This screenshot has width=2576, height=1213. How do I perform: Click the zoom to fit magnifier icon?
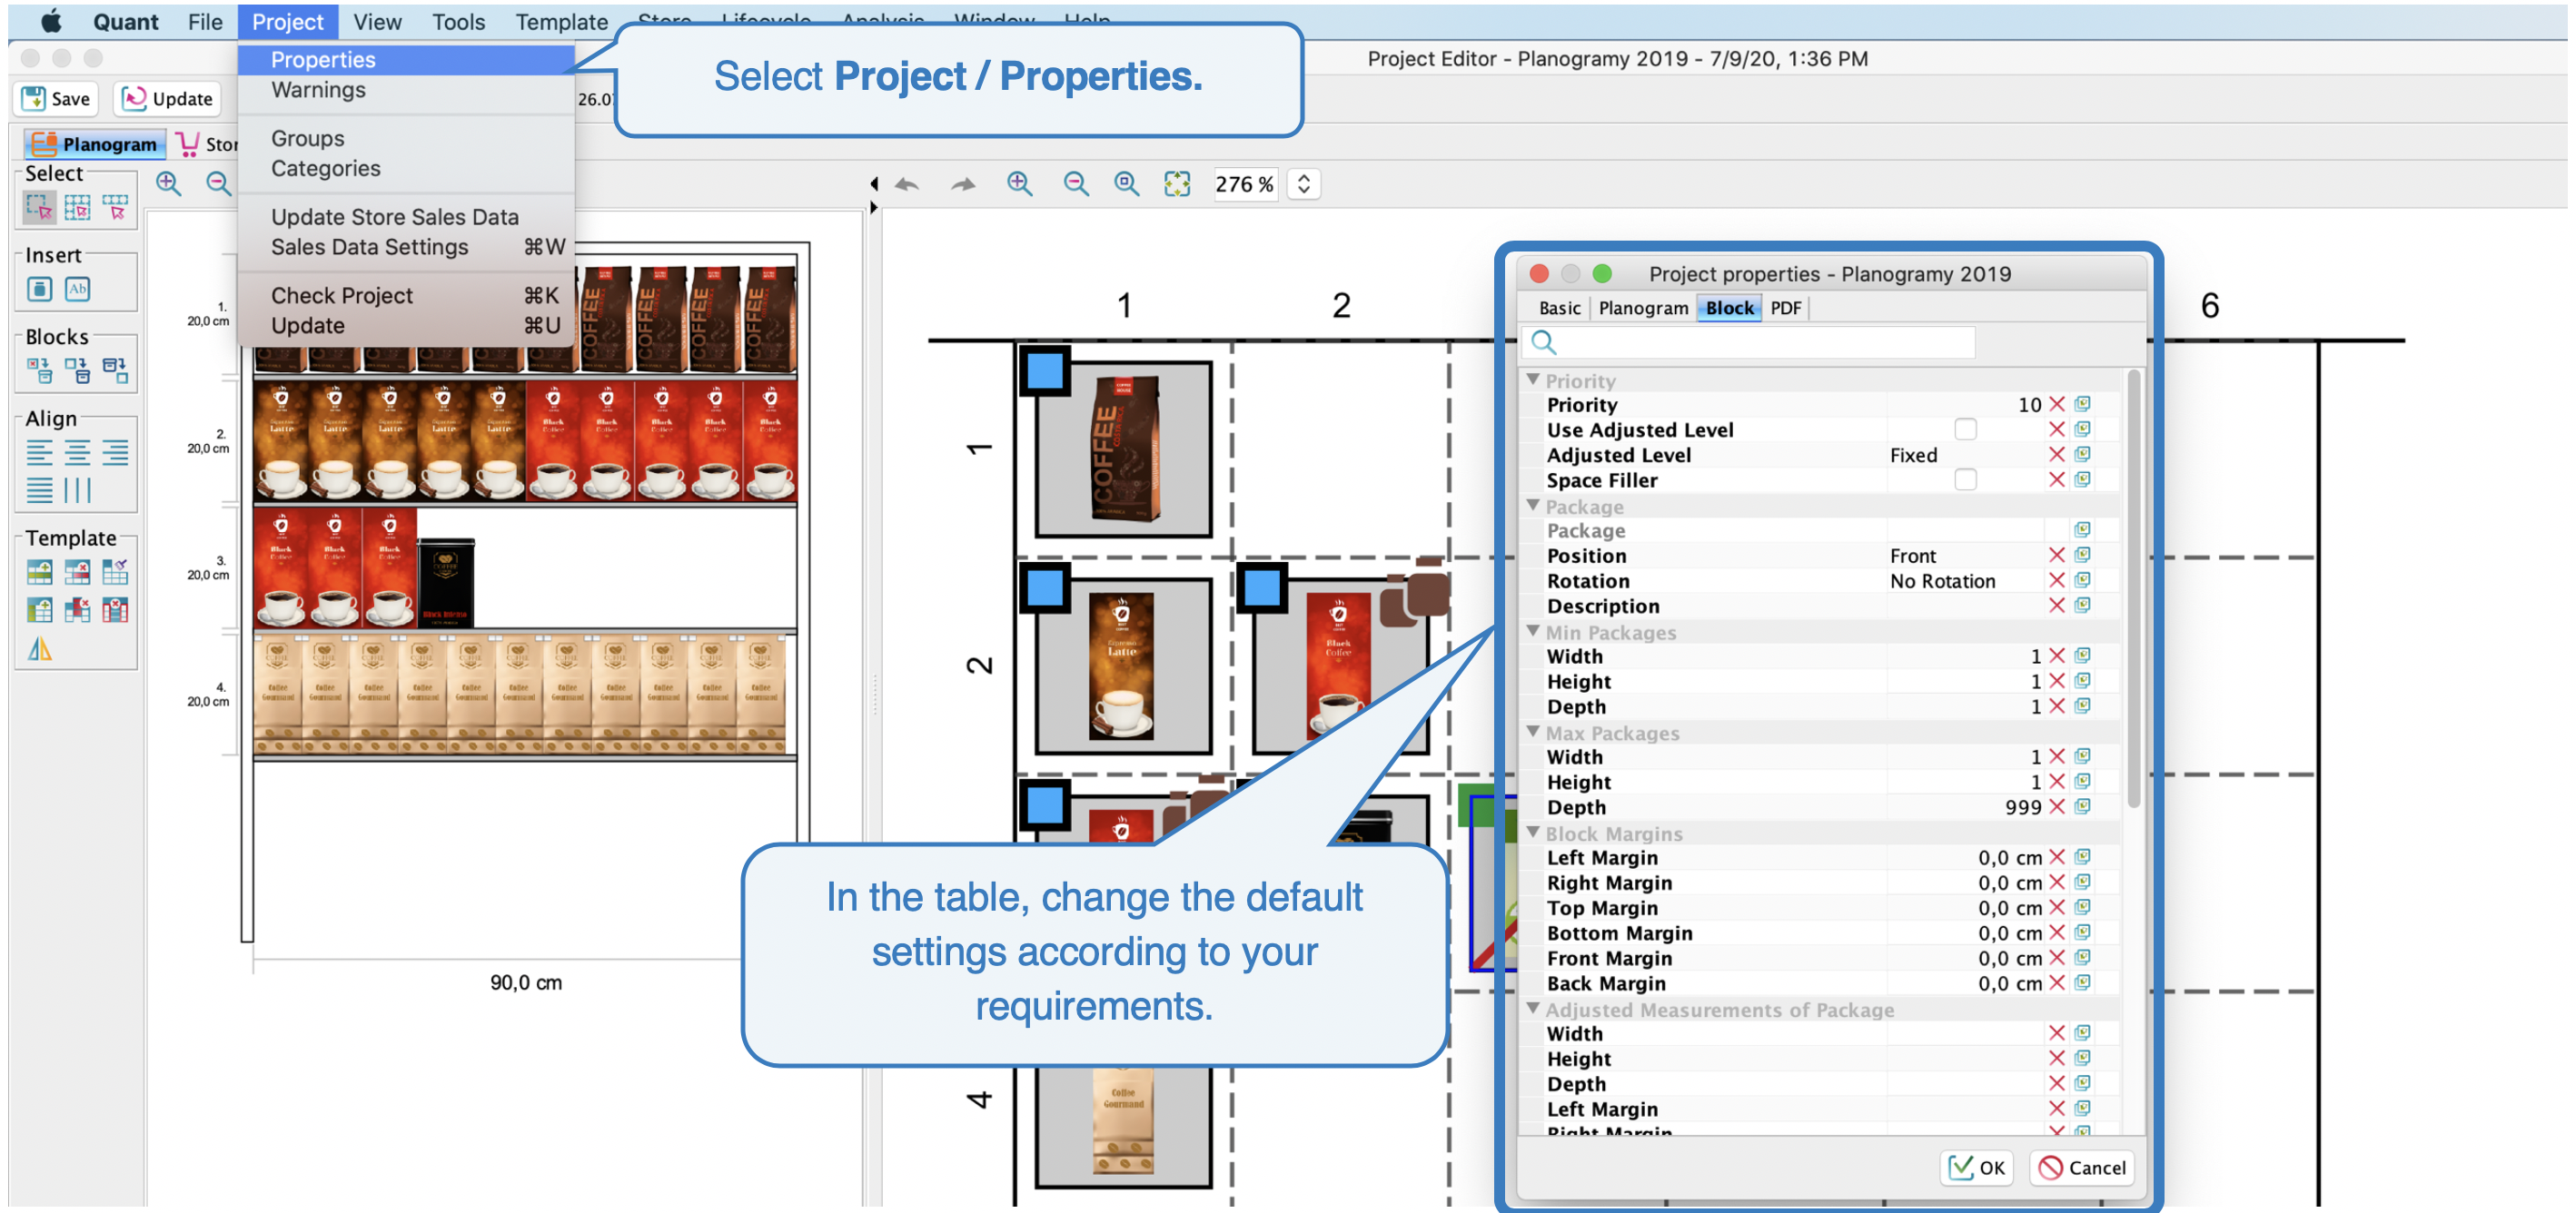point(1126,183)
